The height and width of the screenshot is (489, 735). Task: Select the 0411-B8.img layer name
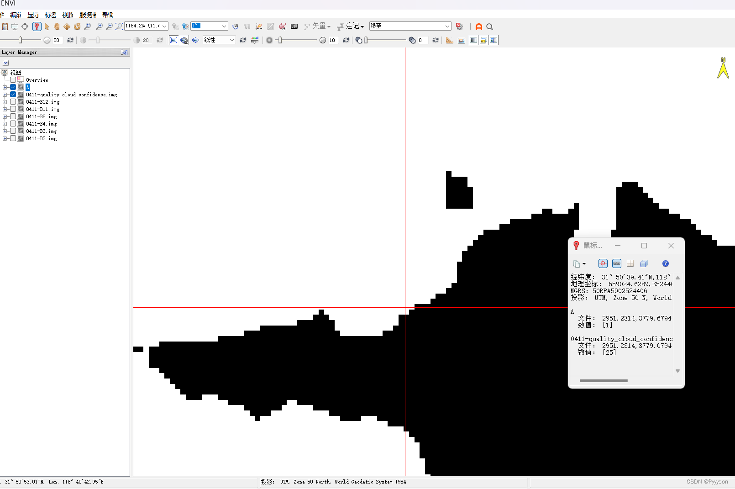click(42, 116)
